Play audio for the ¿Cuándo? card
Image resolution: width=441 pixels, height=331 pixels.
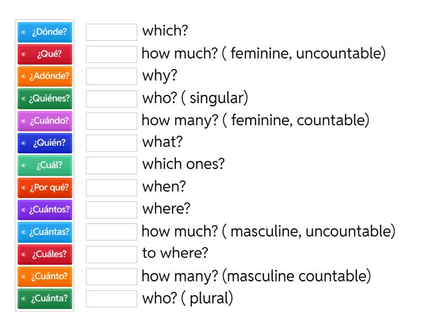pyautogui.click(x=23, y=121)
